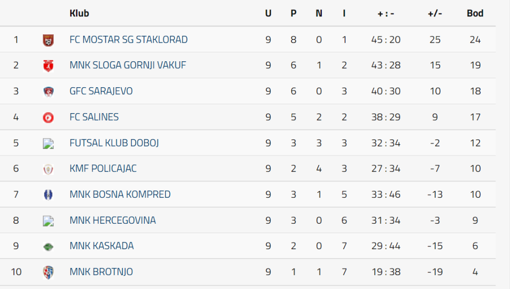This screenshot has height=289, width=510.
Task: Open the MNK SLOGA GORNJI VAKUF link
Action: (x=127, y=65)
